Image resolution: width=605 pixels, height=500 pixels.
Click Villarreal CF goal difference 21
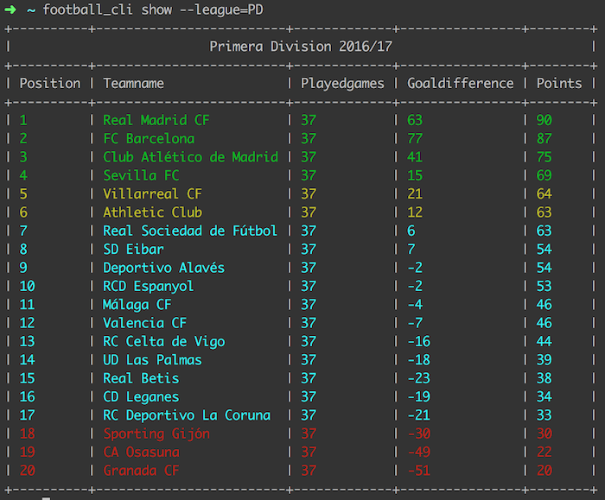(x=415, y=193)
